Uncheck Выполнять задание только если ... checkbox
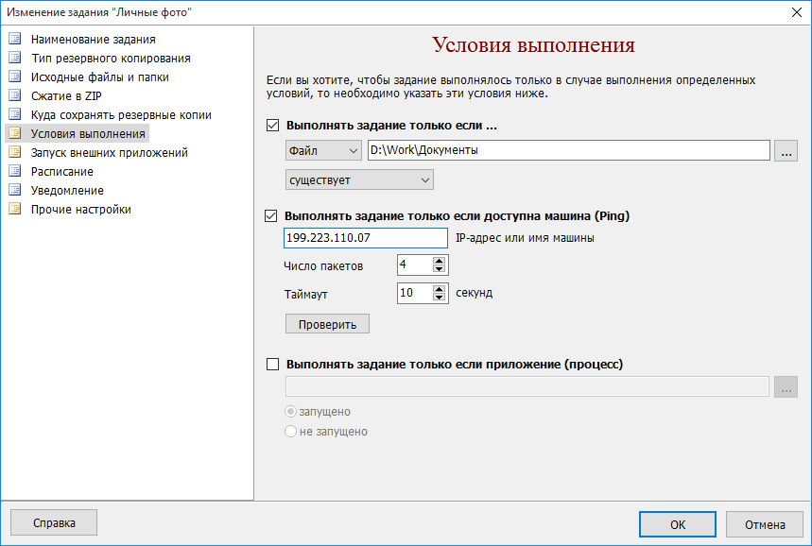Screen dimensions: 812x546 274,126
